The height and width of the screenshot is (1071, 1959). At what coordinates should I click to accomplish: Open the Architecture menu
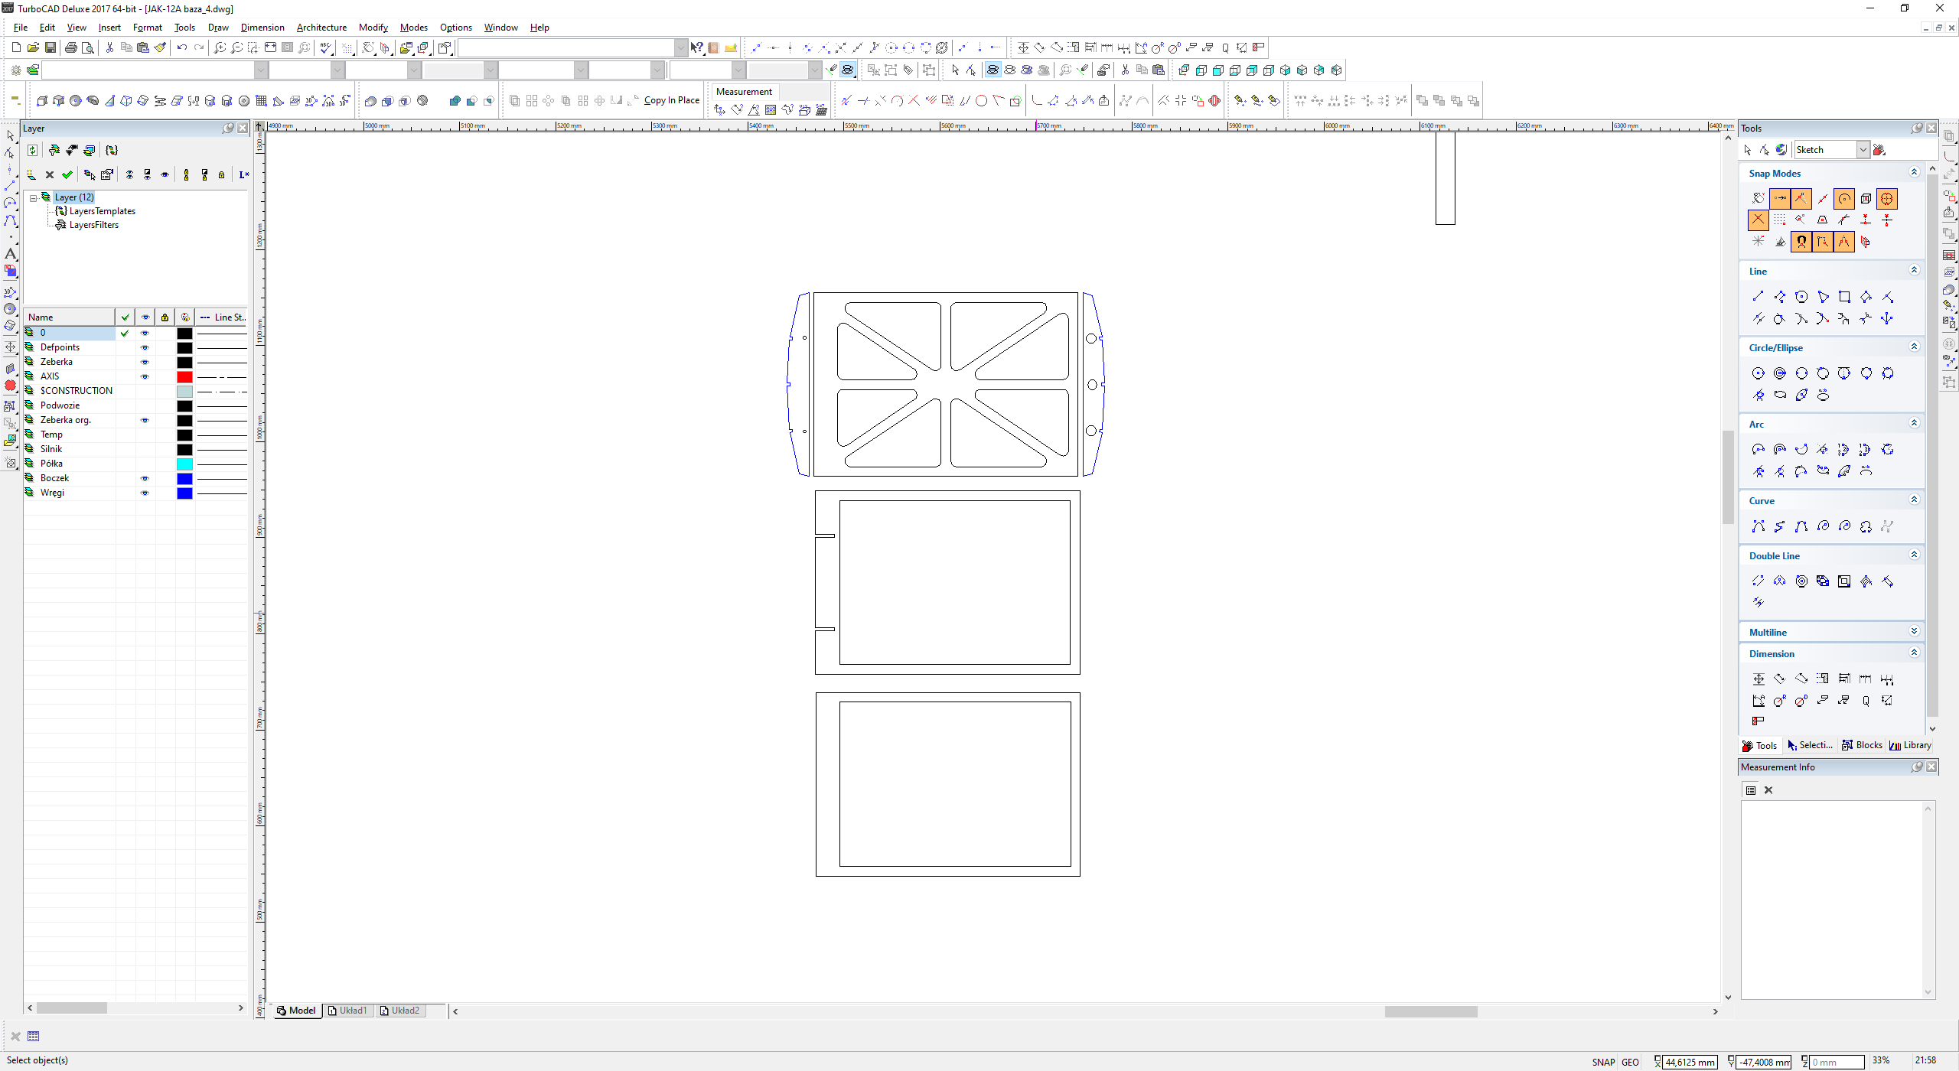coord(321,28)
